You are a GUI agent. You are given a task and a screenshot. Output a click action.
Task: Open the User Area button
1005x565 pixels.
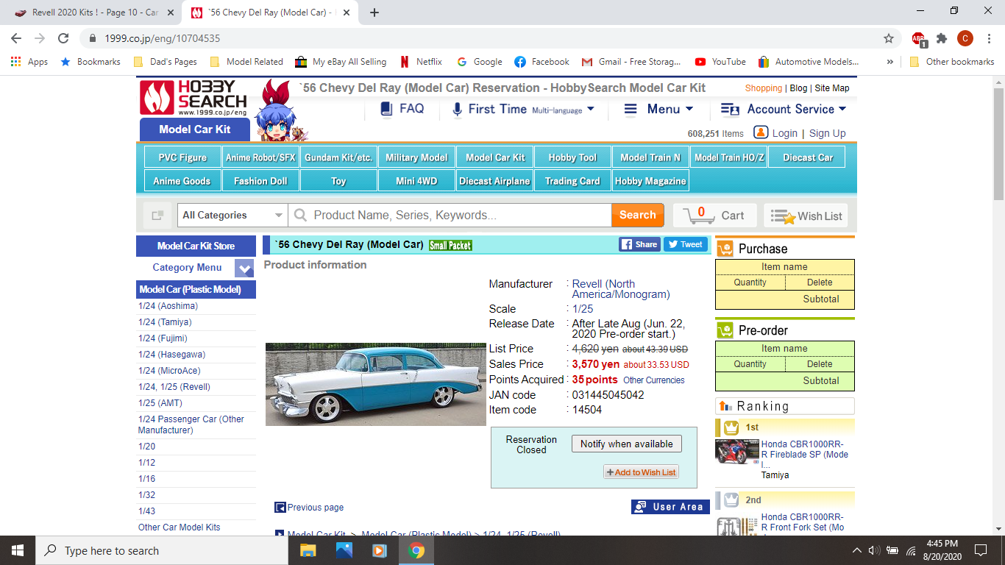click(670, 507)
